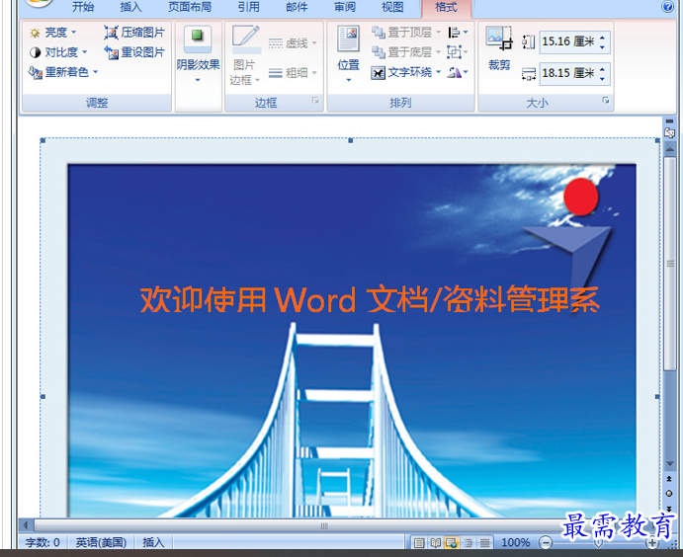The width and height of the screenshot is (683, 557).
Task: Switch to outline view
Action: click(x=469, y=542)
